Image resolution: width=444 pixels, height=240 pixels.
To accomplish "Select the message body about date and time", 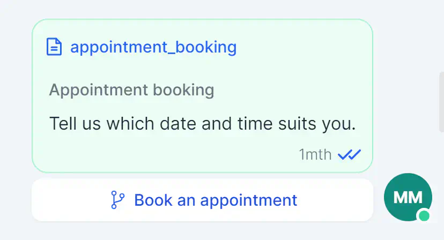I will coord(203,124).
